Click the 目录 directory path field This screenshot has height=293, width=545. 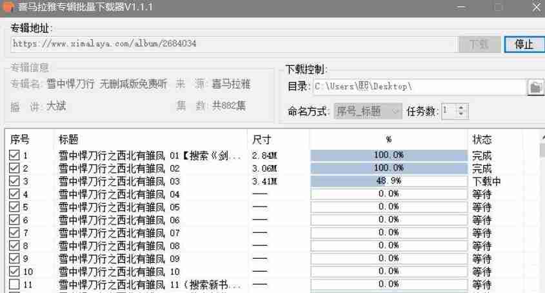point(420,86)
